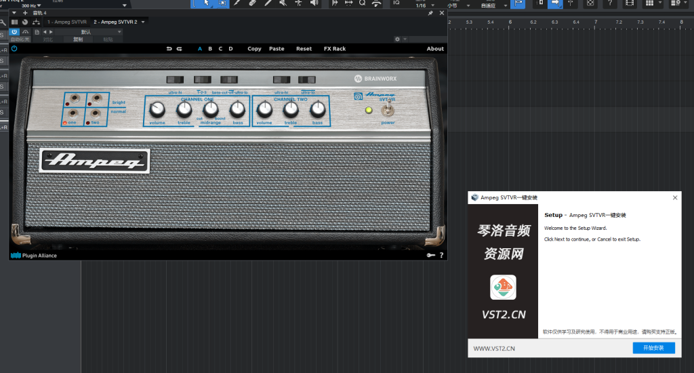Screen dimensions: 694x373
Task: Click the Plugin Alliance logo
Action: 34,256
